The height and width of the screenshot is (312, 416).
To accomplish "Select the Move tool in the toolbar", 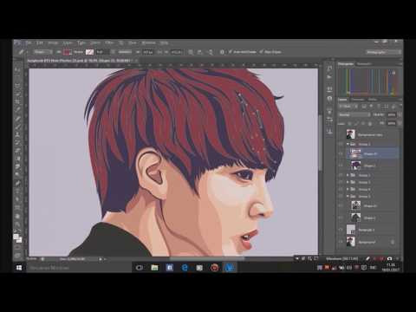I will click(17, 69).
